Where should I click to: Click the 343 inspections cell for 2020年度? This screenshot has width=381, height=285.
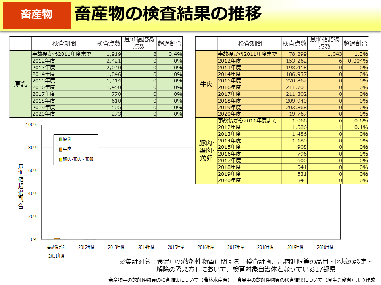(x=295, y=180)
